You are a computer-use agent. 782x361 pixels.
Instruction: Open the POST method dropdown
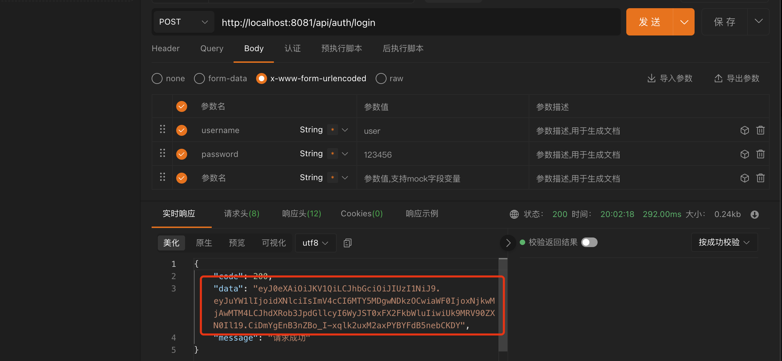184,22
